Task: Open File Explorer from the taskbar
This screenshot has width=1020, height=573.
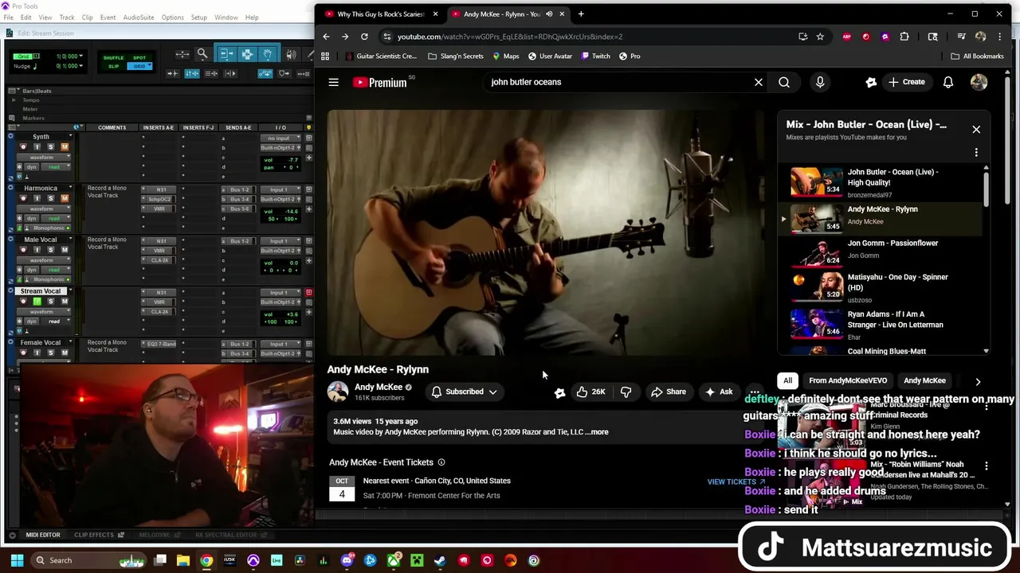Action: pyautogui.click(x=183, y=560)
